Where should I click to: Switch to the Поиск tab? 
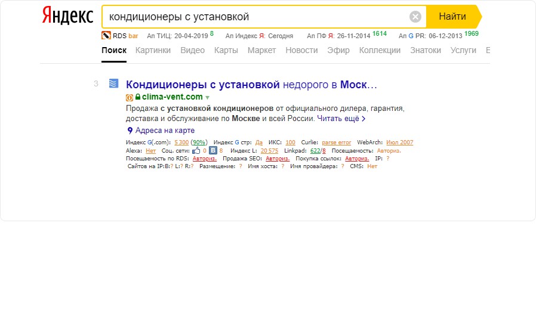tap(114, 50)
